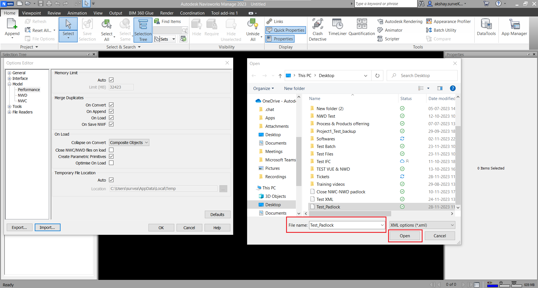Open the Links tool
The width and height of the screenshot is (538, 288).
(x=275, y=22)
